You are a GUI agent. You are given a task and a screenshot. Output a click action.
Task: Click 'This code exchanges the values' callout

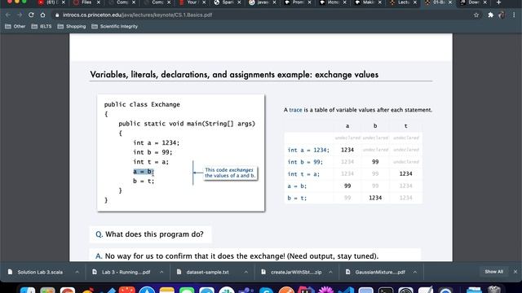pyautogui.click(x=230, y=173)
